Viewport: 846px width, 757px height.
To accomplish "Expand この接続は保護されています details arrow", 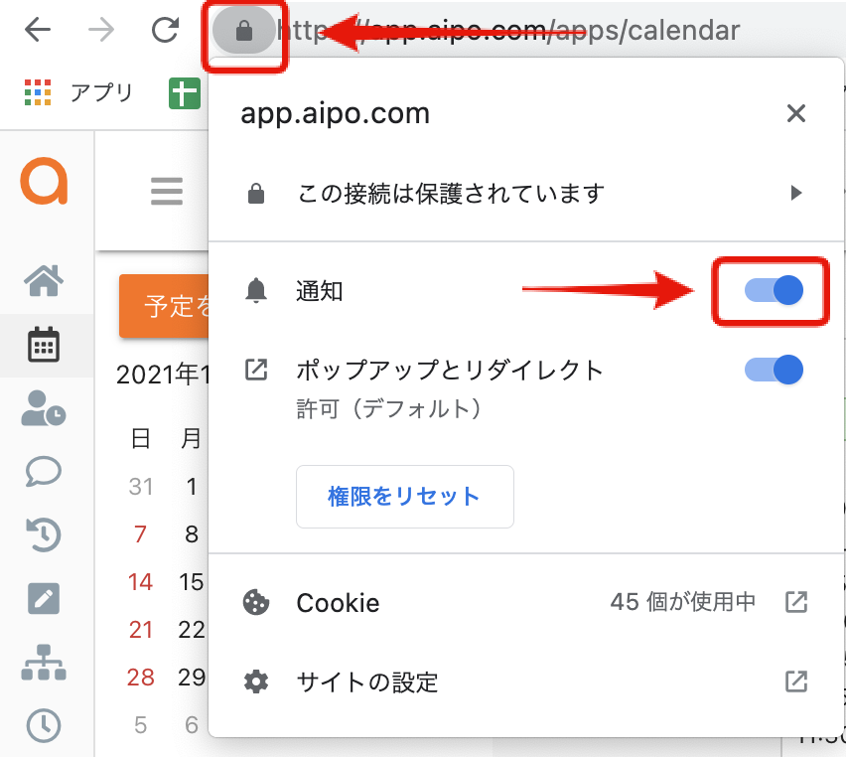I will click(x=795, y=193).
